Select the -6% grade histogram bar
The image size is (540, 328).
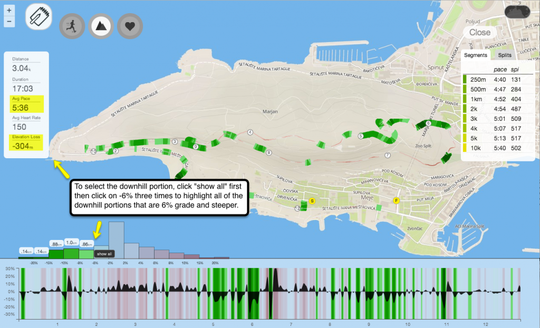tap(101, 248)
